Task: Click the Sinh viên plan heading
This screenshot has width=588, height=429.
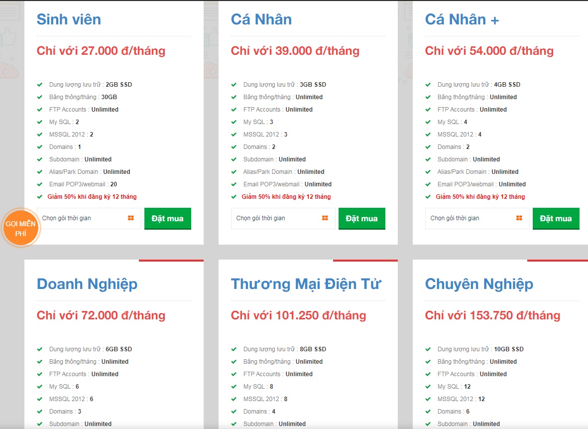Action: (x=69, y=19)
